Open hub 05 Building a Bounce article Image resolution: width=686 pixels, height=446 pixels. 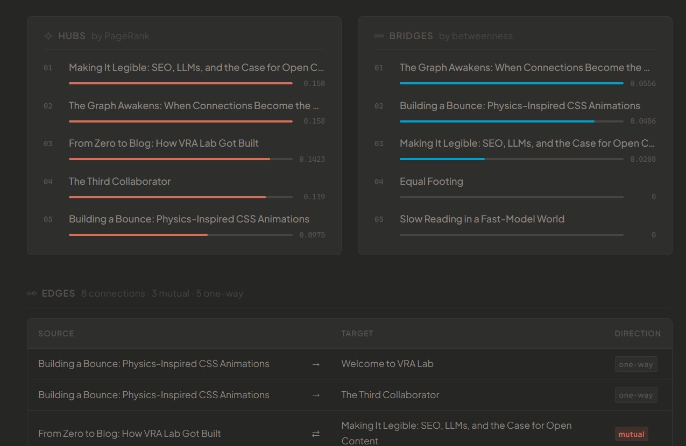tap(189, 219)
